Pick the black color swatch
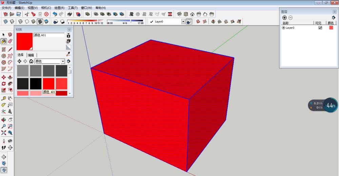This screenshot has width=339, height=176. pyautogui.click(x=36, y=83)
